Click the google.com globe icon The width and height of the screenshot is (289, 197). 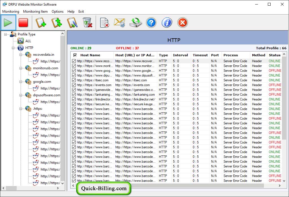(x=28, y=82)
